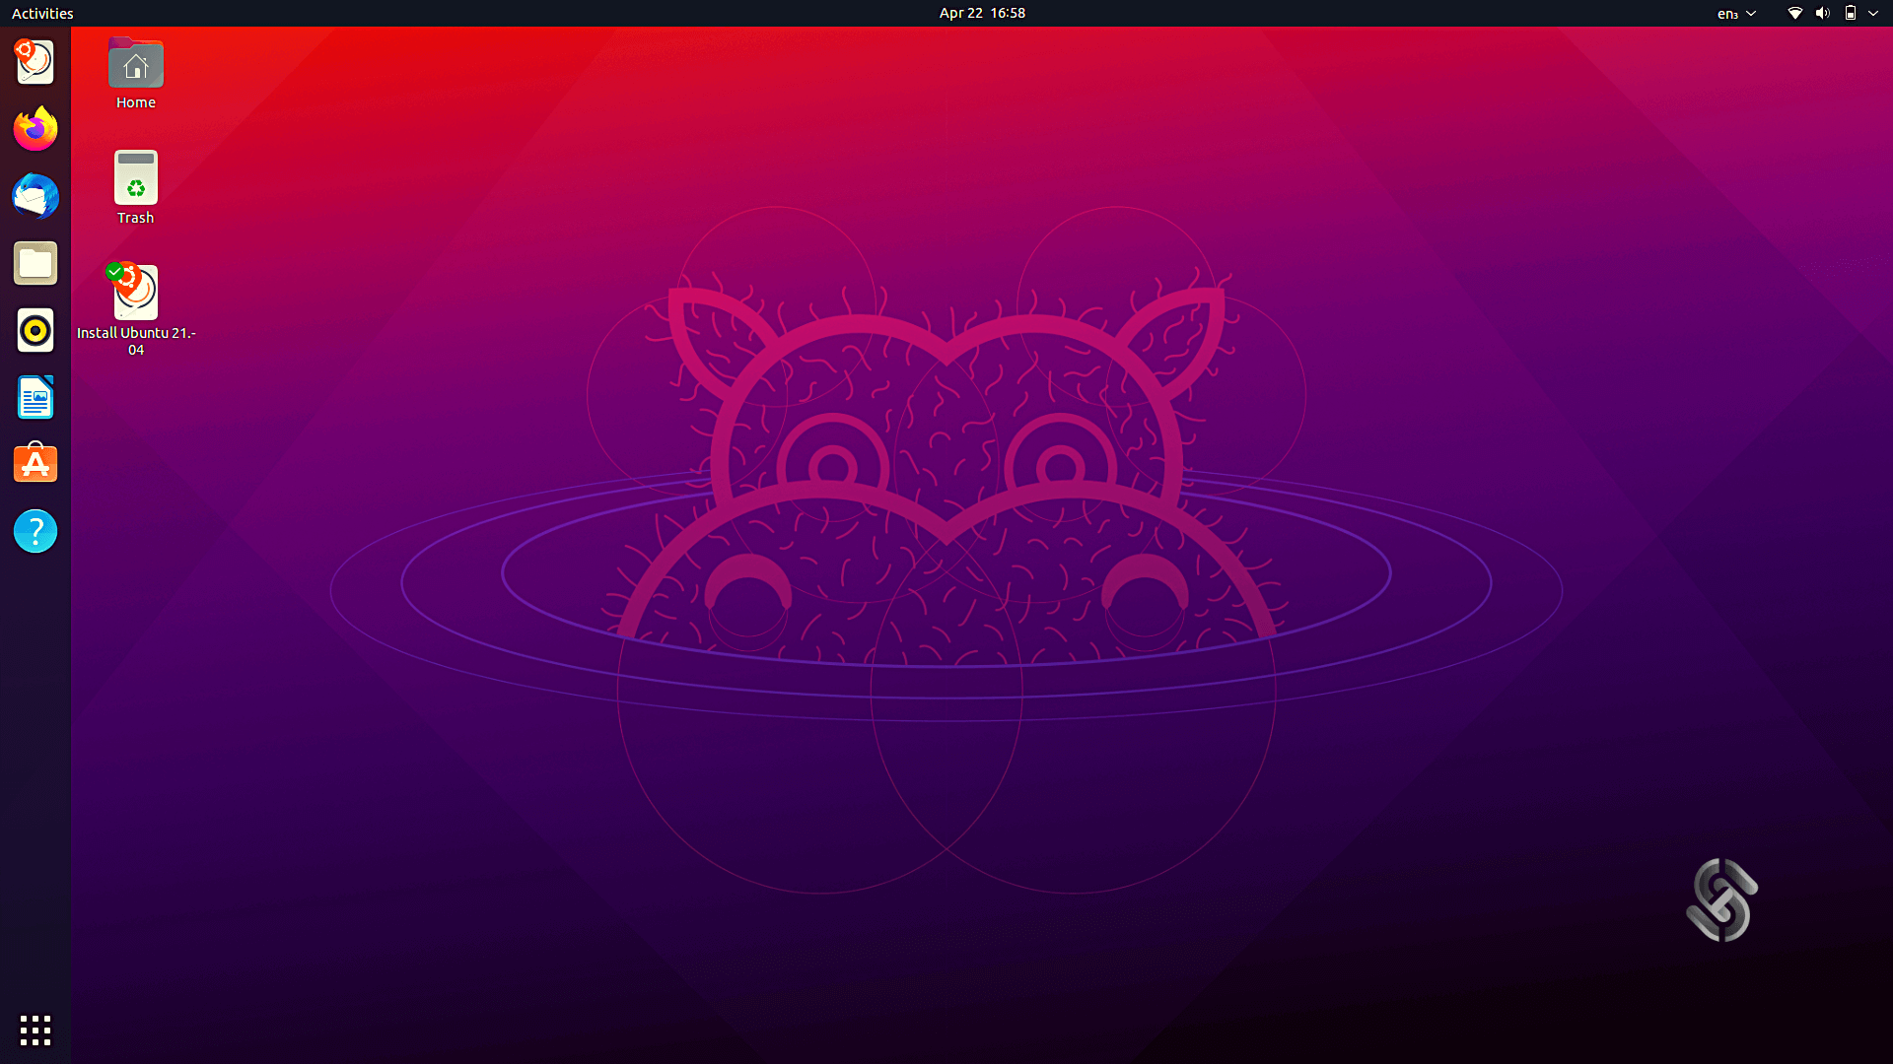Viewport: 1893px width, 1064px height.
Task: Select the Trash desktop icon
Action: pyautogui.click(x=136, y=188)
